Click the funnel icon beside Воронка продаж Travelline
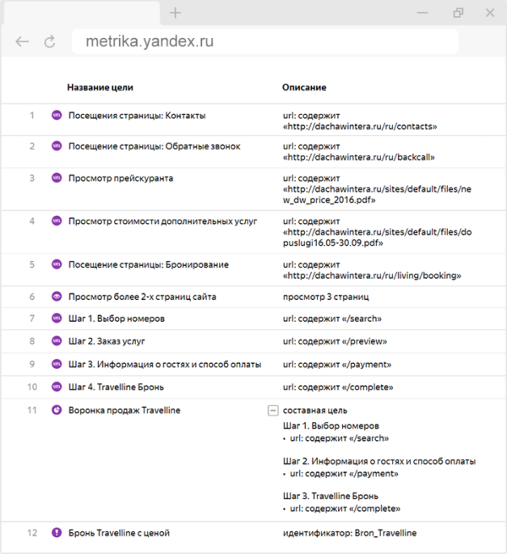The height and width of the screenshot is (554, 507). tap(57, 410)
